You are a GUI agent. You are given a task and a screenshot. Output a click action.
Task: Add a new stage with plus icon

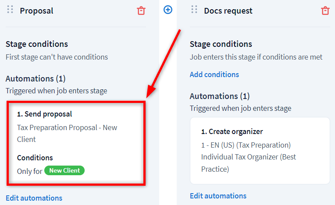168,9
